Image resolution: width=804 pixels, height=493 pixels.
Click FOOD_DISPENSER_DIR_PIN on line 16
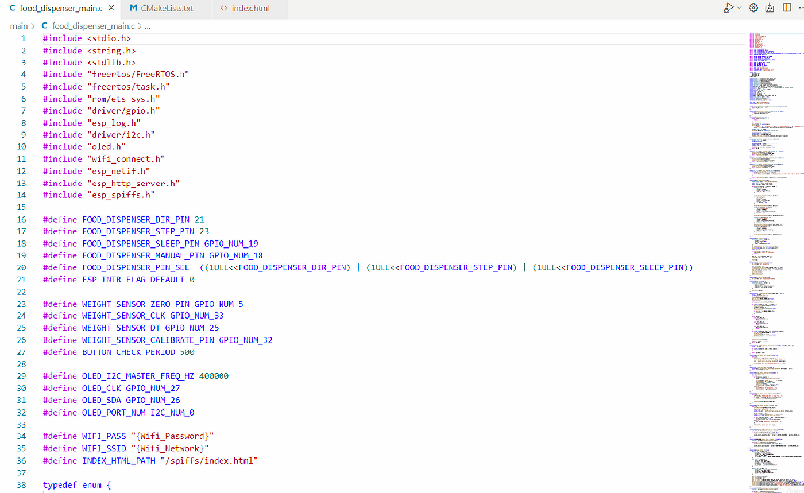(x=136, y=219)
